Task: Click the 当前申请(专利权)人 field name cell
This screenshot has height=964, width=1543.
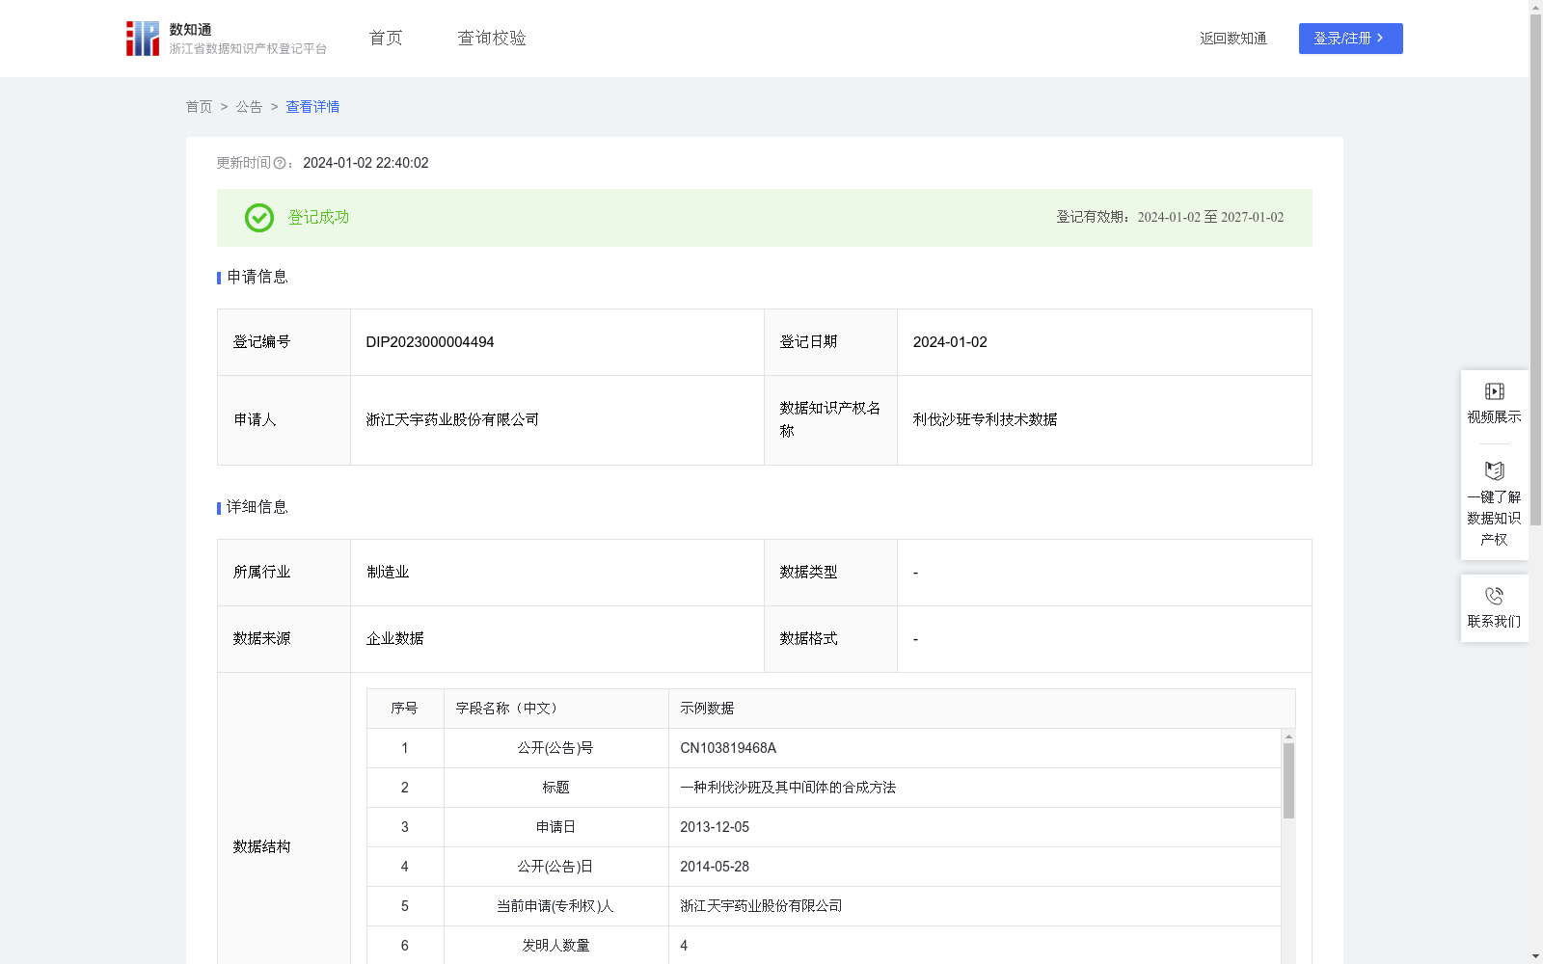Action: 555,906
